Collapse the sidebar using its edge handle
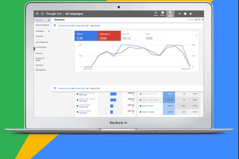Image resolution: width=239 pixels, height=159 pixels. coord(34,49)
